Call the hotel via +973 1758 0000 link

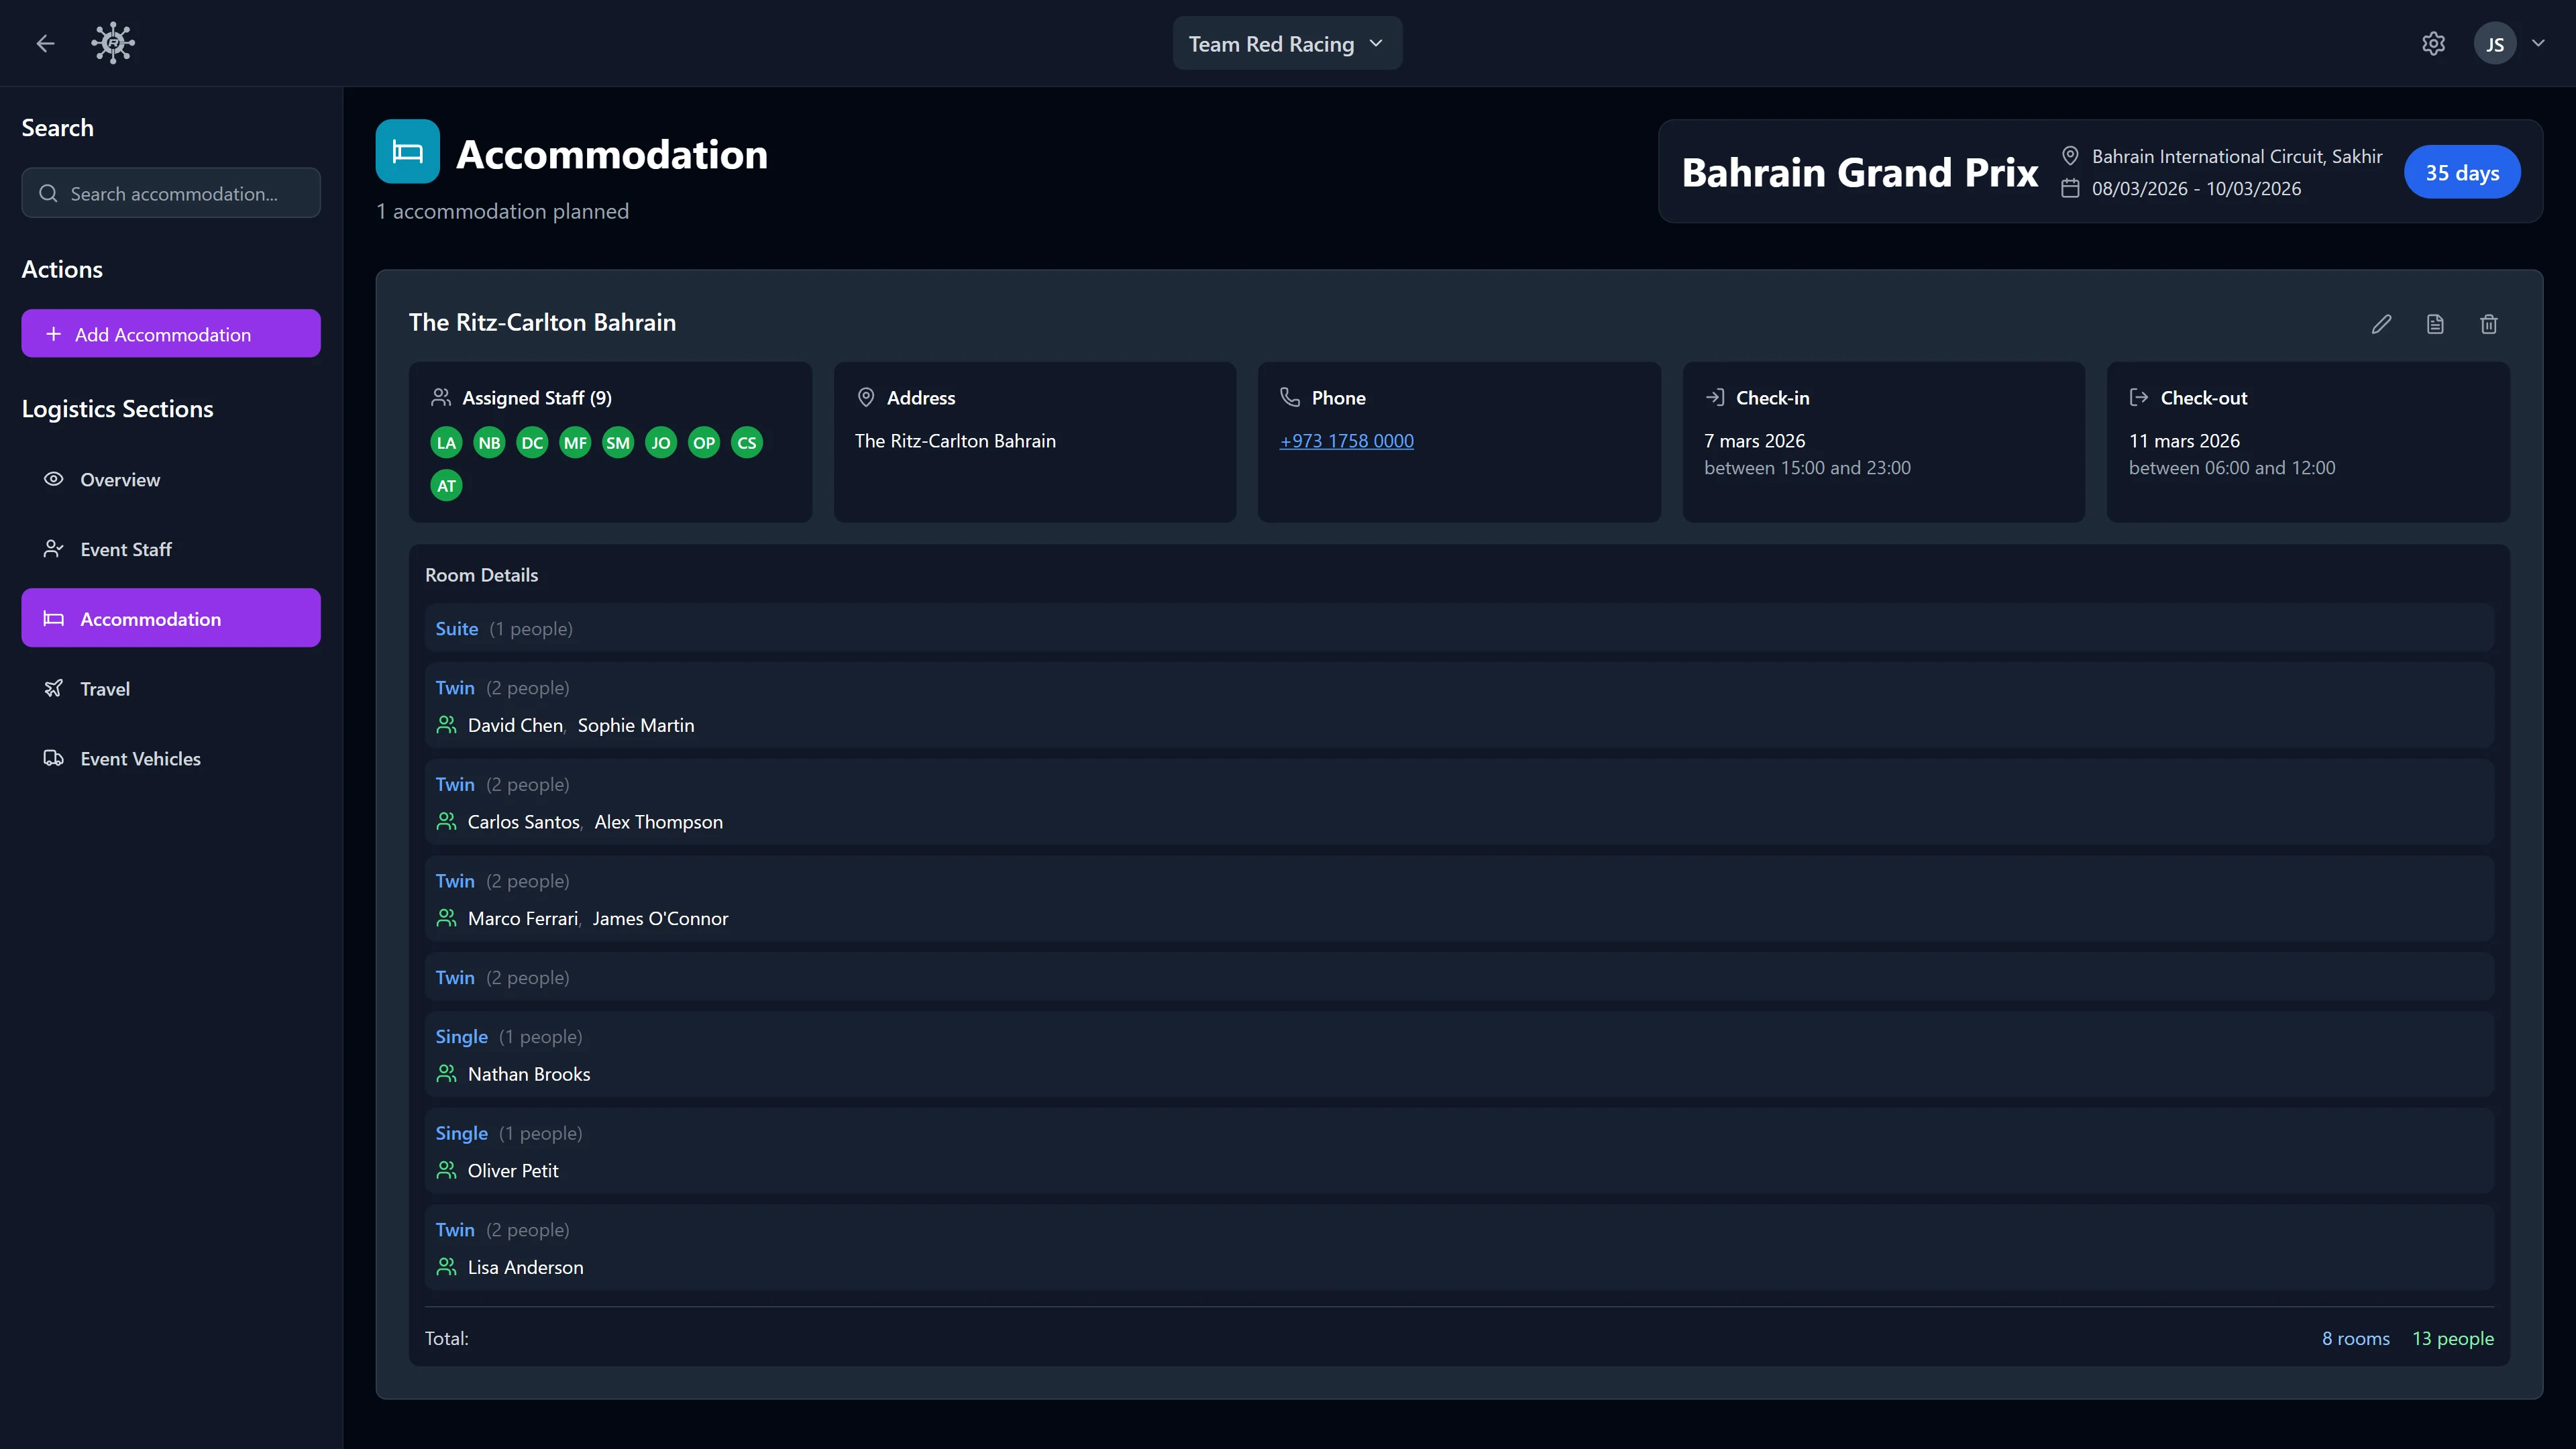pyautogui.click(x=1346, y=440)
